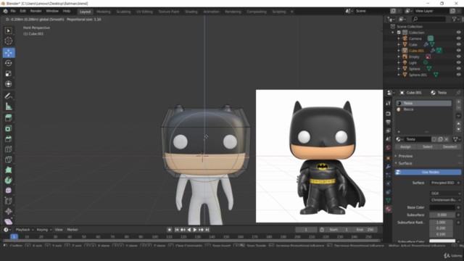Image resolution: width=464 pixels, height=261 pixels.
Task: Select the Annotate tool
Action: pos(8,96)
